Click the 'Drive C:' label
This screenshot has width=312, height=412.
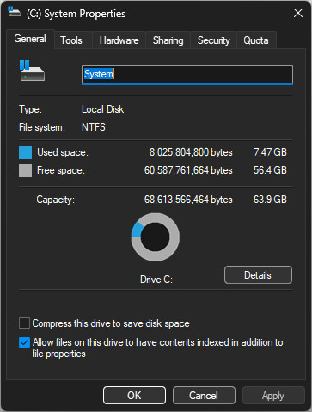point(156,280)
